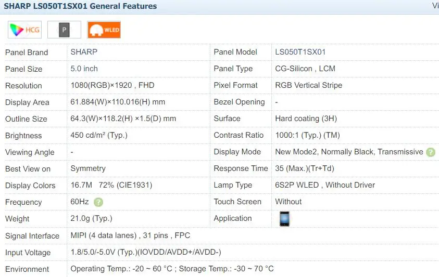The width and height of the screenshot is (439, 277).
Task: Select the Symmetry best view value
Action: [x=88, y=168]
